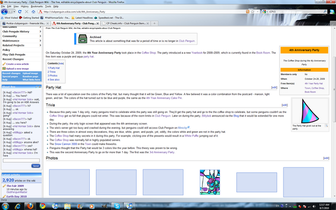The image size is (336, 210).
Task: Open Windows Media Player from taskbar
Action: [x=92, y=206]
